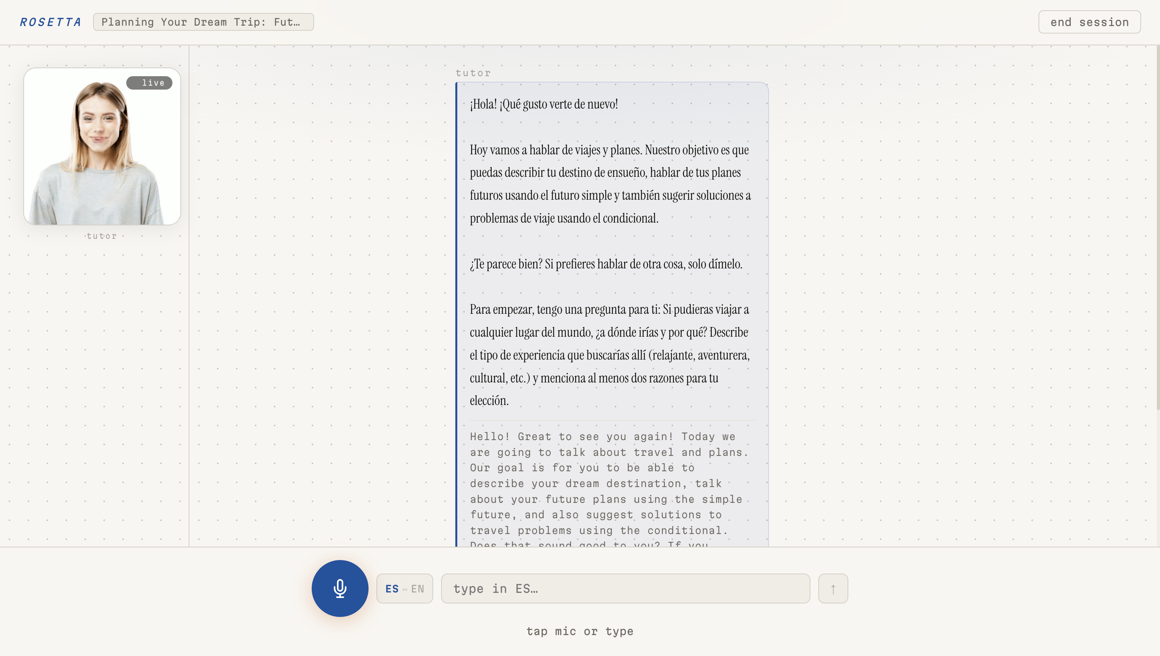Tap the blue microphone button

click(340, 588)
